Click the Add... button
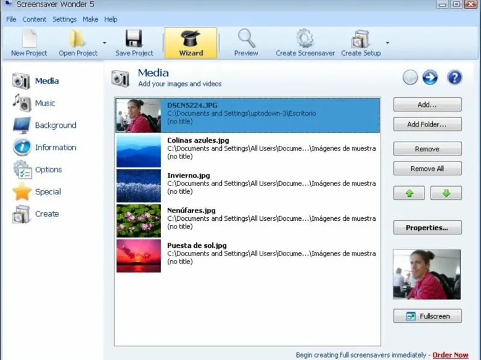 point(427,104)
